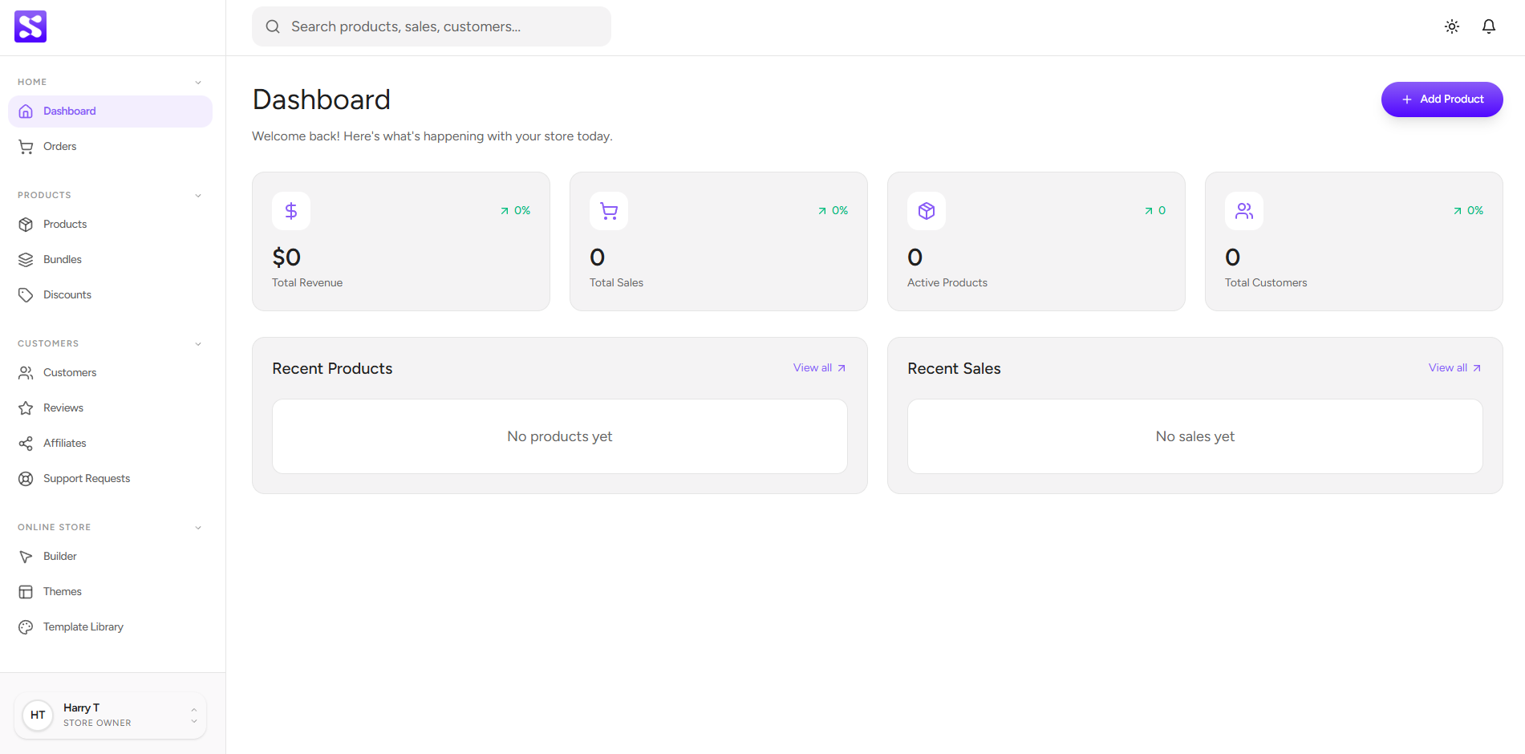Click the Total Sales cart icon
This screenshot has height=754, width=1525.
pyautogui.click(x=609, y=211)
